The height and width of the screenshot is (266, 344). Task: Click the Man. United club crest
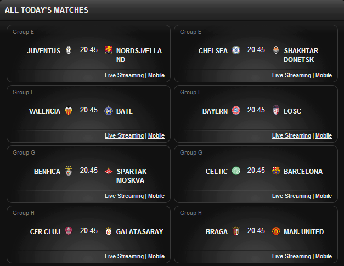tap(275, 231)
